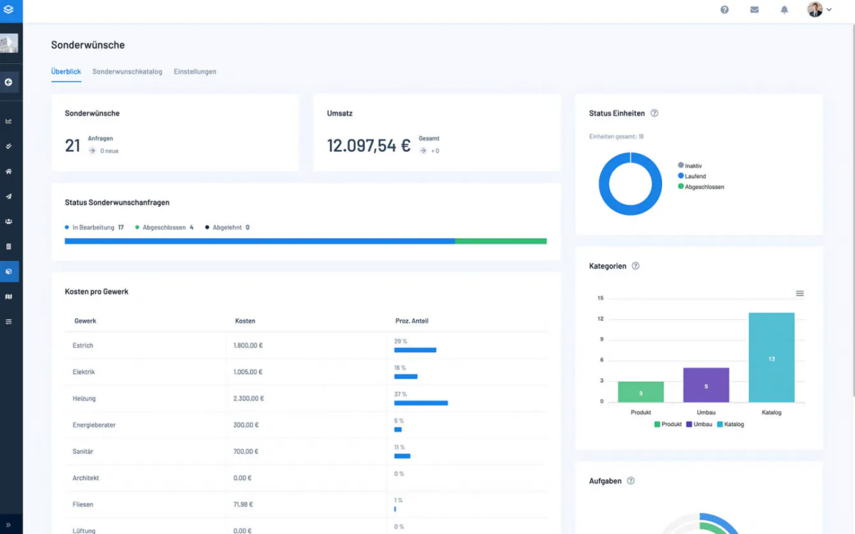Toggle the Umbau legend item below chart
Viewport: 855px width, 534px height.
coord(699,424)
